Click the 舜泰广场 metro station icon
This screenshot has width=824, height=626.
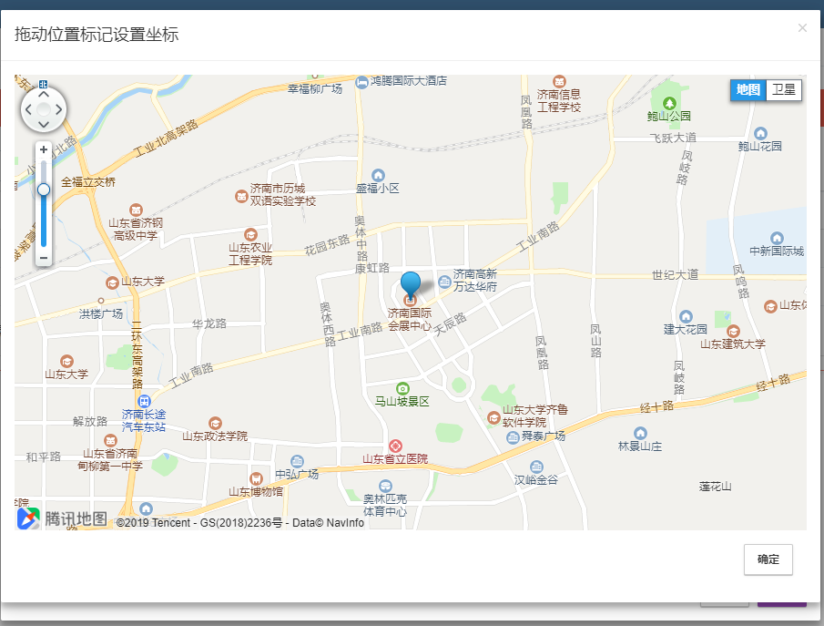514,436
